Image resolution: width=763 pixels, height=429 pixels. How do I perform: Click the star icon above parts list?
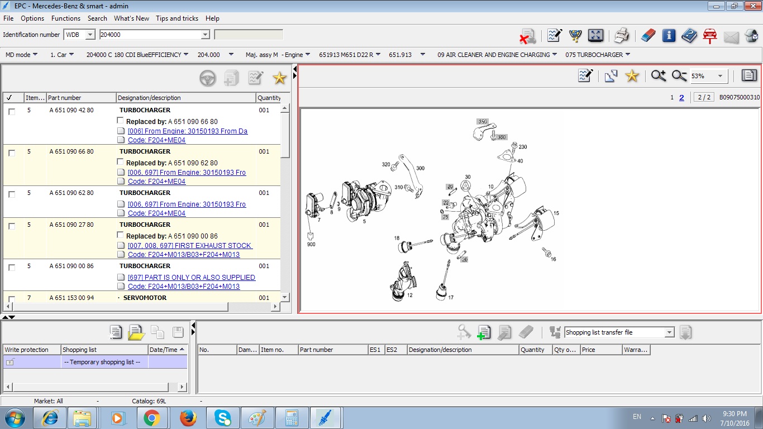point(279,78)
